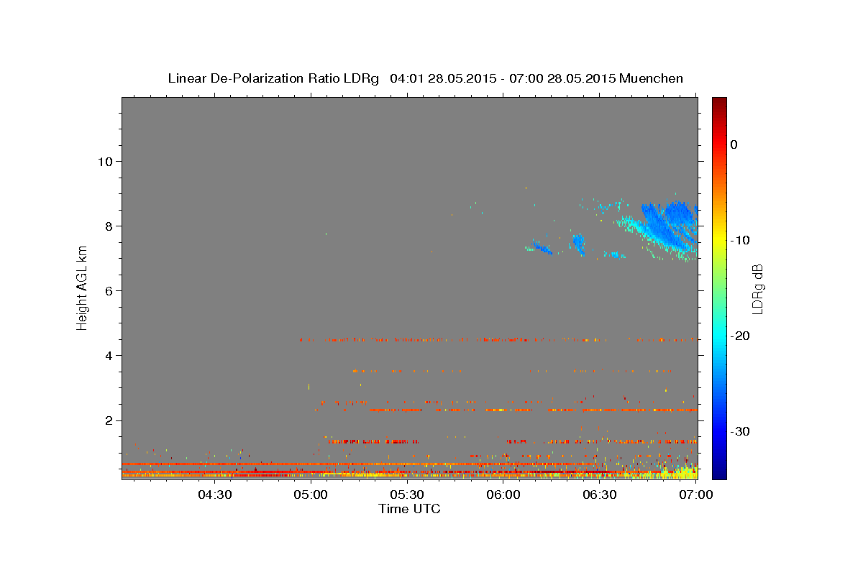Click the height tick label 4
Viewport: 863px width, 575px height.
[107, 355]
